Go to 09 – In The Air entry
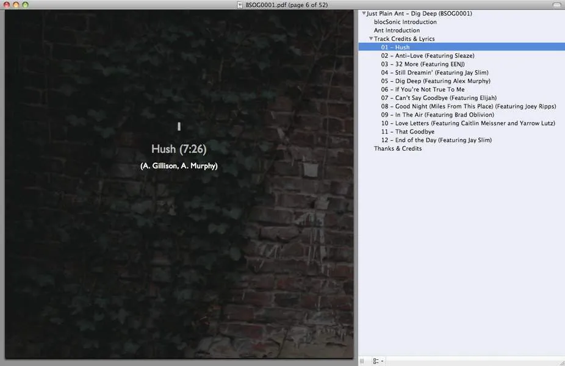This screenshot has height=366, width=565. point(437,115)
